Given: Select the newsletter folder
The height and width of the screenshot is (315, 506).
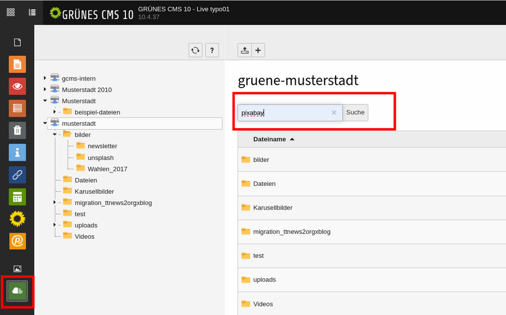Looking at the screenshot, I should (x=102, y=146).
